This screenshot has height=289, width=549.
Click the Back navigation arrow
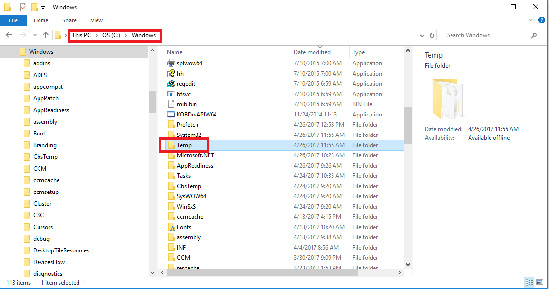(9, 35)
